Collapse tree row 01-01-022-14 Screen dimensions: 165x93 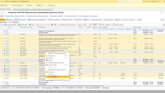3,34
